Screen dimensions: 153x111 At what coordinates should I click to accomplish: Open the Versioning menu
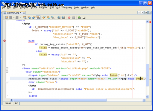(67, 8)
